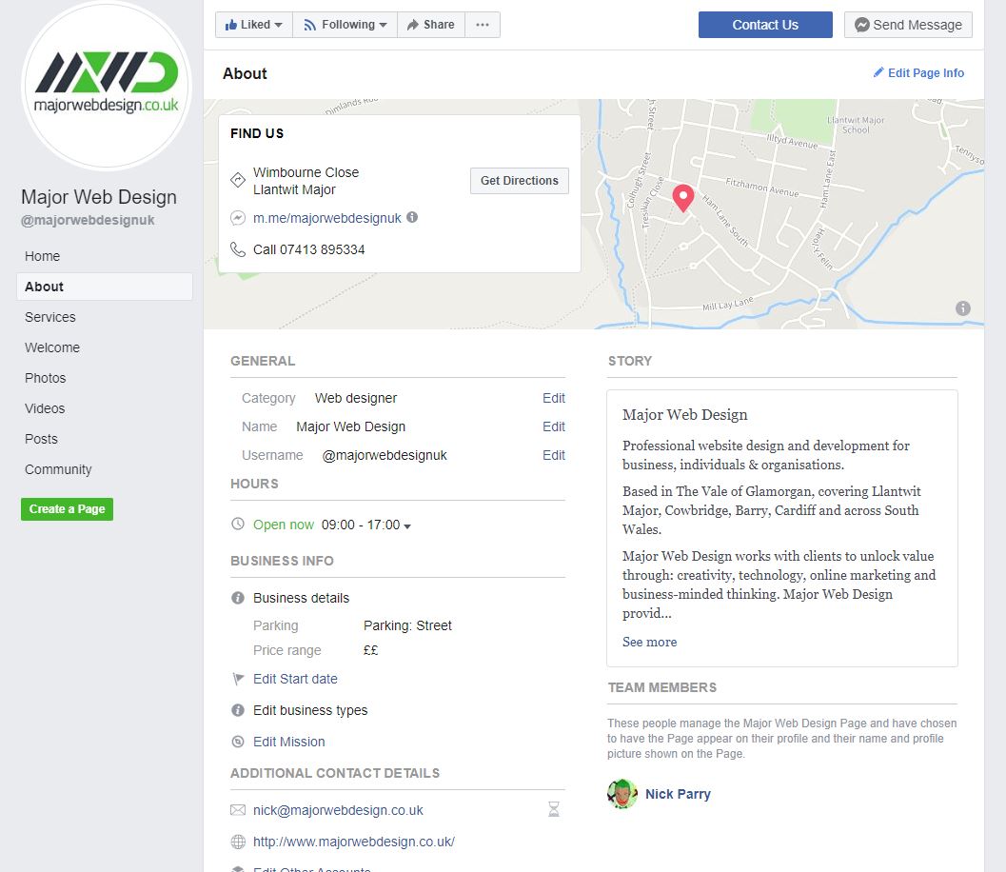Edit the Username @majorwebdesignuk row
This screenshot has height=872, width=1006.
click(x=553, y=456)
